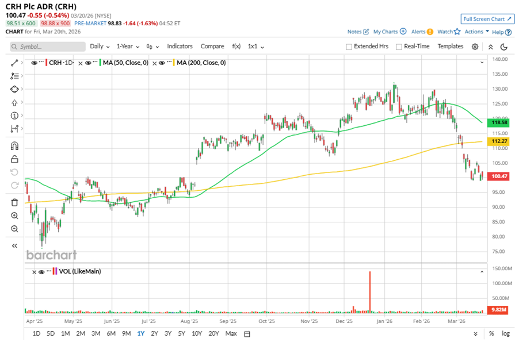The width and height of the screenshot is (519, 346).
Task: Open chart settings gear
Action: (x=475, y=47)
